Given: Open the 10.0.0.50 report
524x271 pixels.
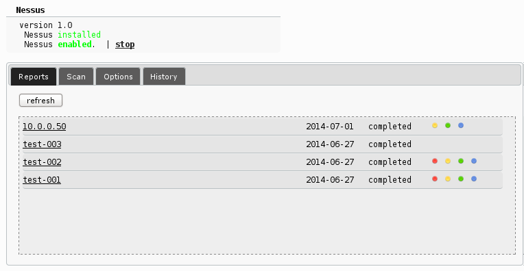Looking at the screenshot, I should coord(45,127).
